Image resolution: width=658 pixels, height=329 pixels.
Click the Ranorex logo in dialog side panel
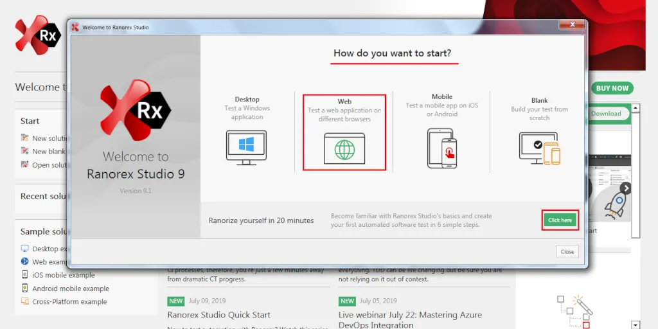point(135,110)
